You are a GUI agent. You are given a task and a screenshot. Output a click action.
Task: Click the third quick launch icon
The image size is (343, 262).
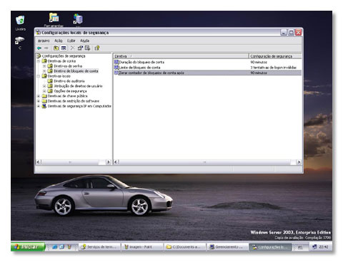(69, 247)
